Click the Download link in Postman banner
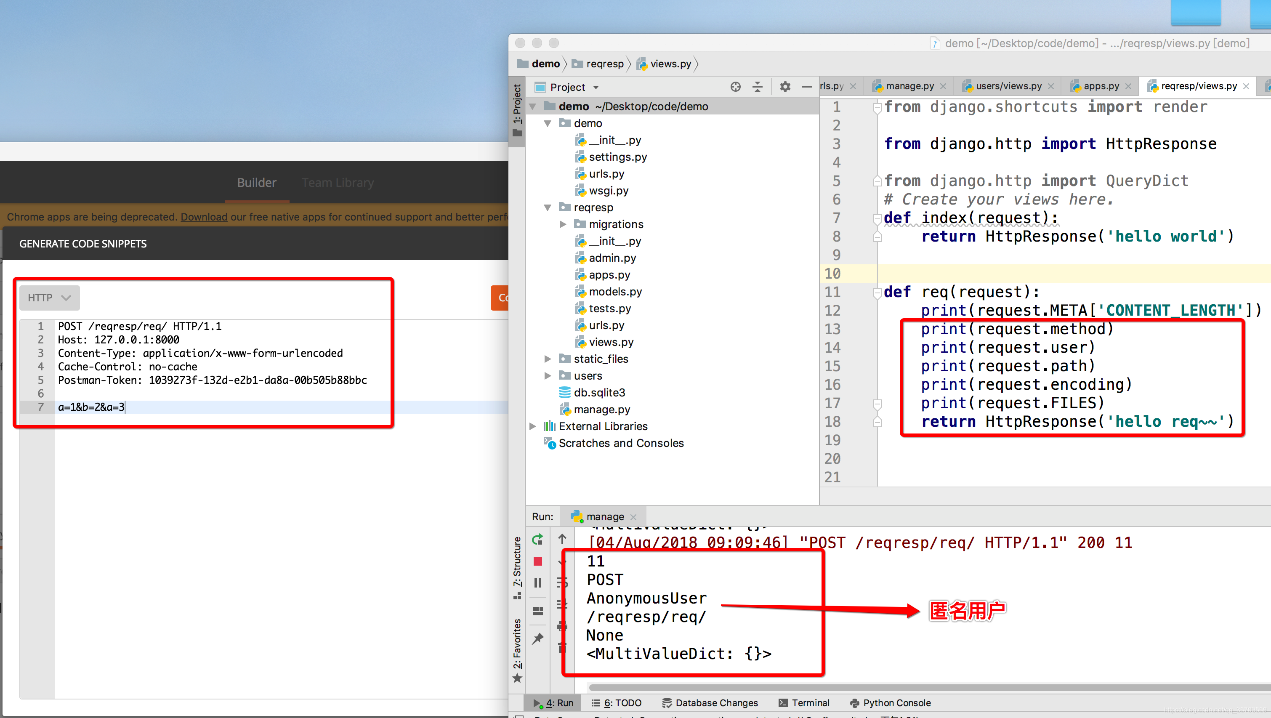 click(204, 217)
